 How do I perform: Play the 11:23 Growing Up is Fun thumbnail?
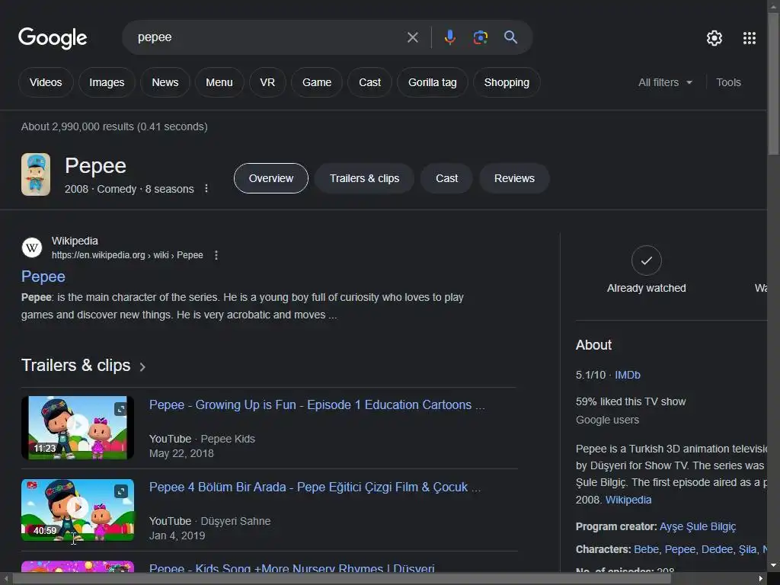(x=78, y=427)
